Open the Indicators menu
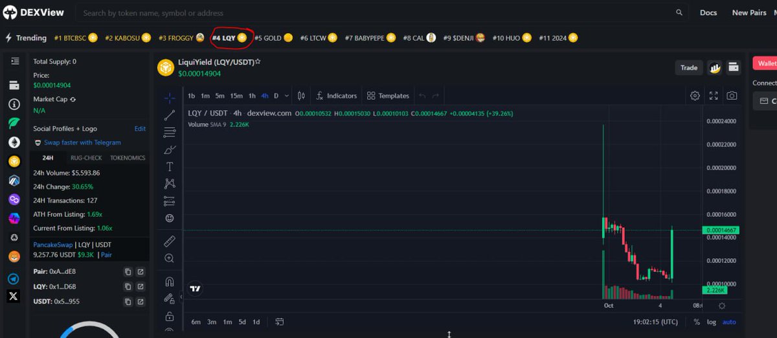The image size is (777, 338). (336, 96)
